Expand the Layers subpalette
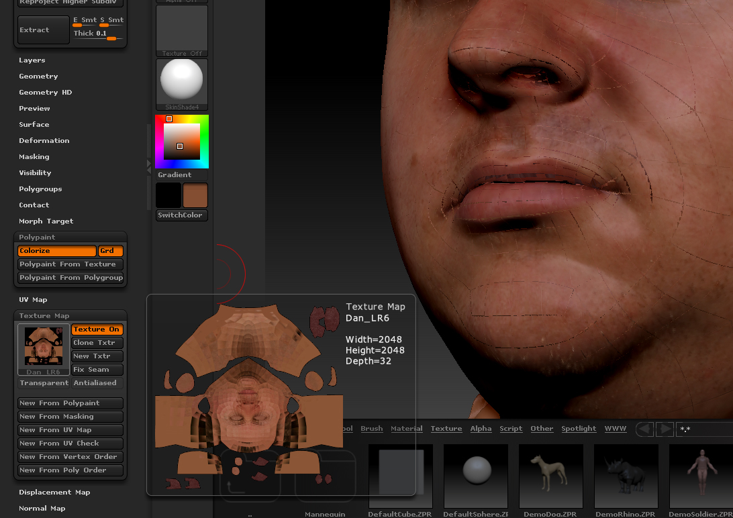Screen dimensions: 733x518 (32, 60)
